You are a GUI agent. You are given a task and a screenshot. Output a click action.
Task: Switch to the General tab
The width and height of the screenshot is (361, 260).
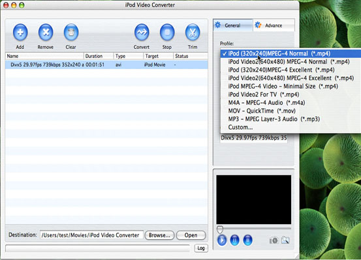tap(233, 25)
